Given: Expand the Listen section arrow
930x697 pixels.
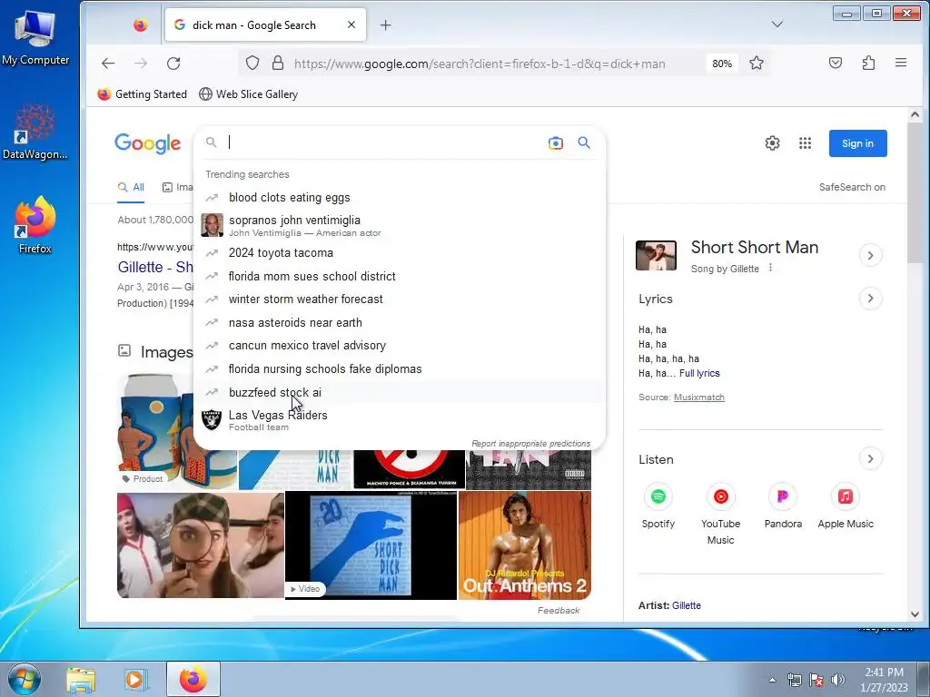Looking at the screenshot, I should [870, 458].
